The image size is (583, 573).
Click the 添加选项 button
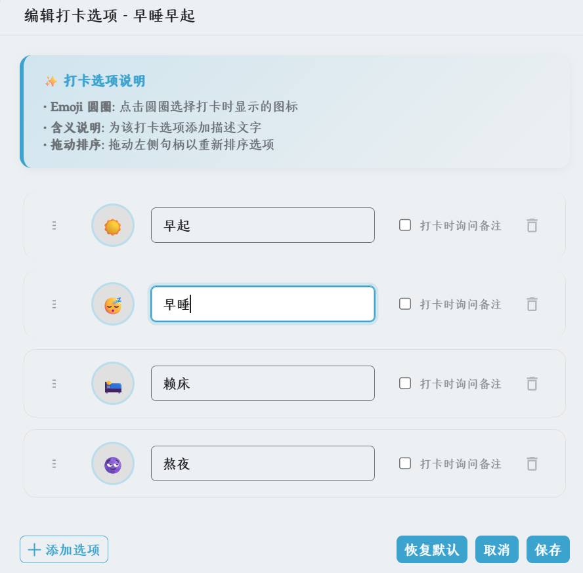(x=64, y=549)
